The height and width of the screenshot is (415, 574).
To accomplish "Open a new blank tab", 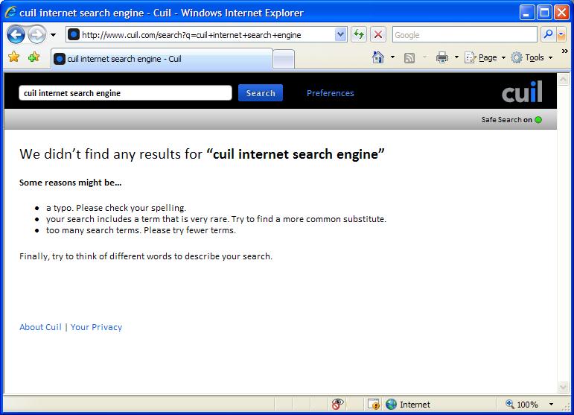I will point(284,59).
